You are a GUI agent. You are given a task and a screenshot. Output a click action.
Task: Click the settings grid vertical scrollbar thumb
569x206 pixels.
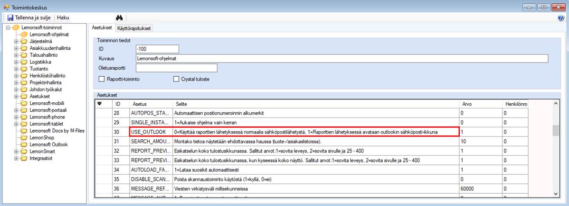[x=555, y=130]
